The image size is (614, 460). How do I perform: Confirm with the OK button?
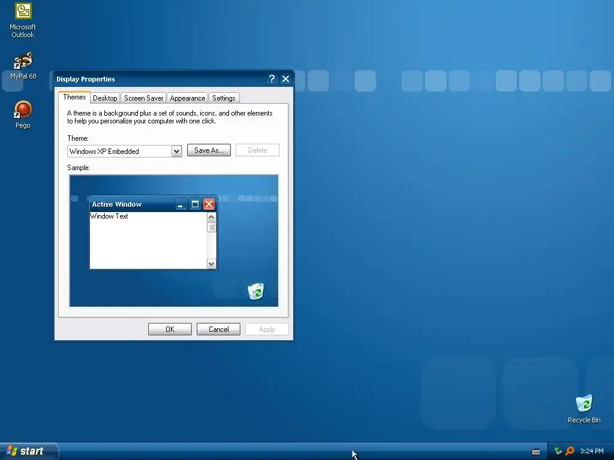coord(170,329)
